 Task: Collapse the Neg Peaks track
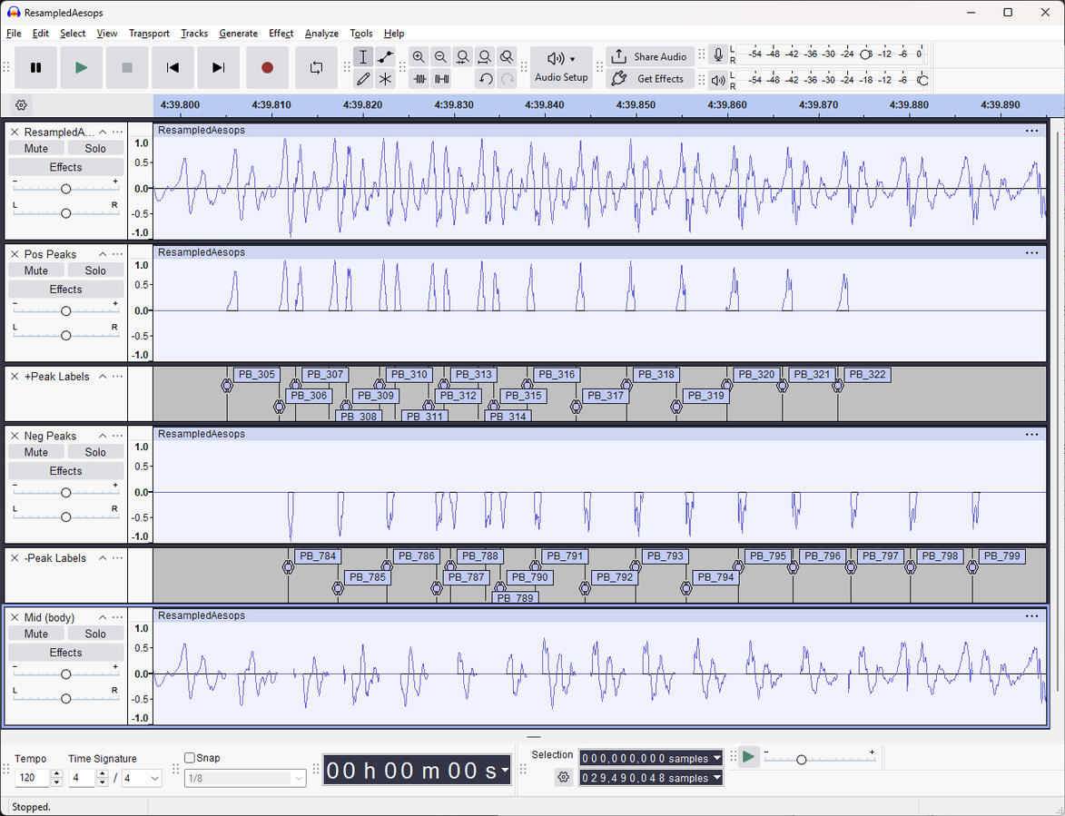click(x=103, y=435)
